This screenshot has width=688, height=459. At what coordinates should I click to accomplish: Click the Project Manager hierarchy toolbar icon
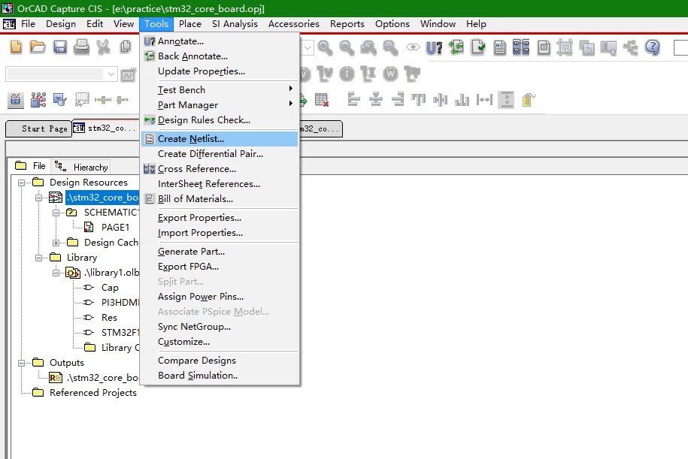tap(631, 47)
